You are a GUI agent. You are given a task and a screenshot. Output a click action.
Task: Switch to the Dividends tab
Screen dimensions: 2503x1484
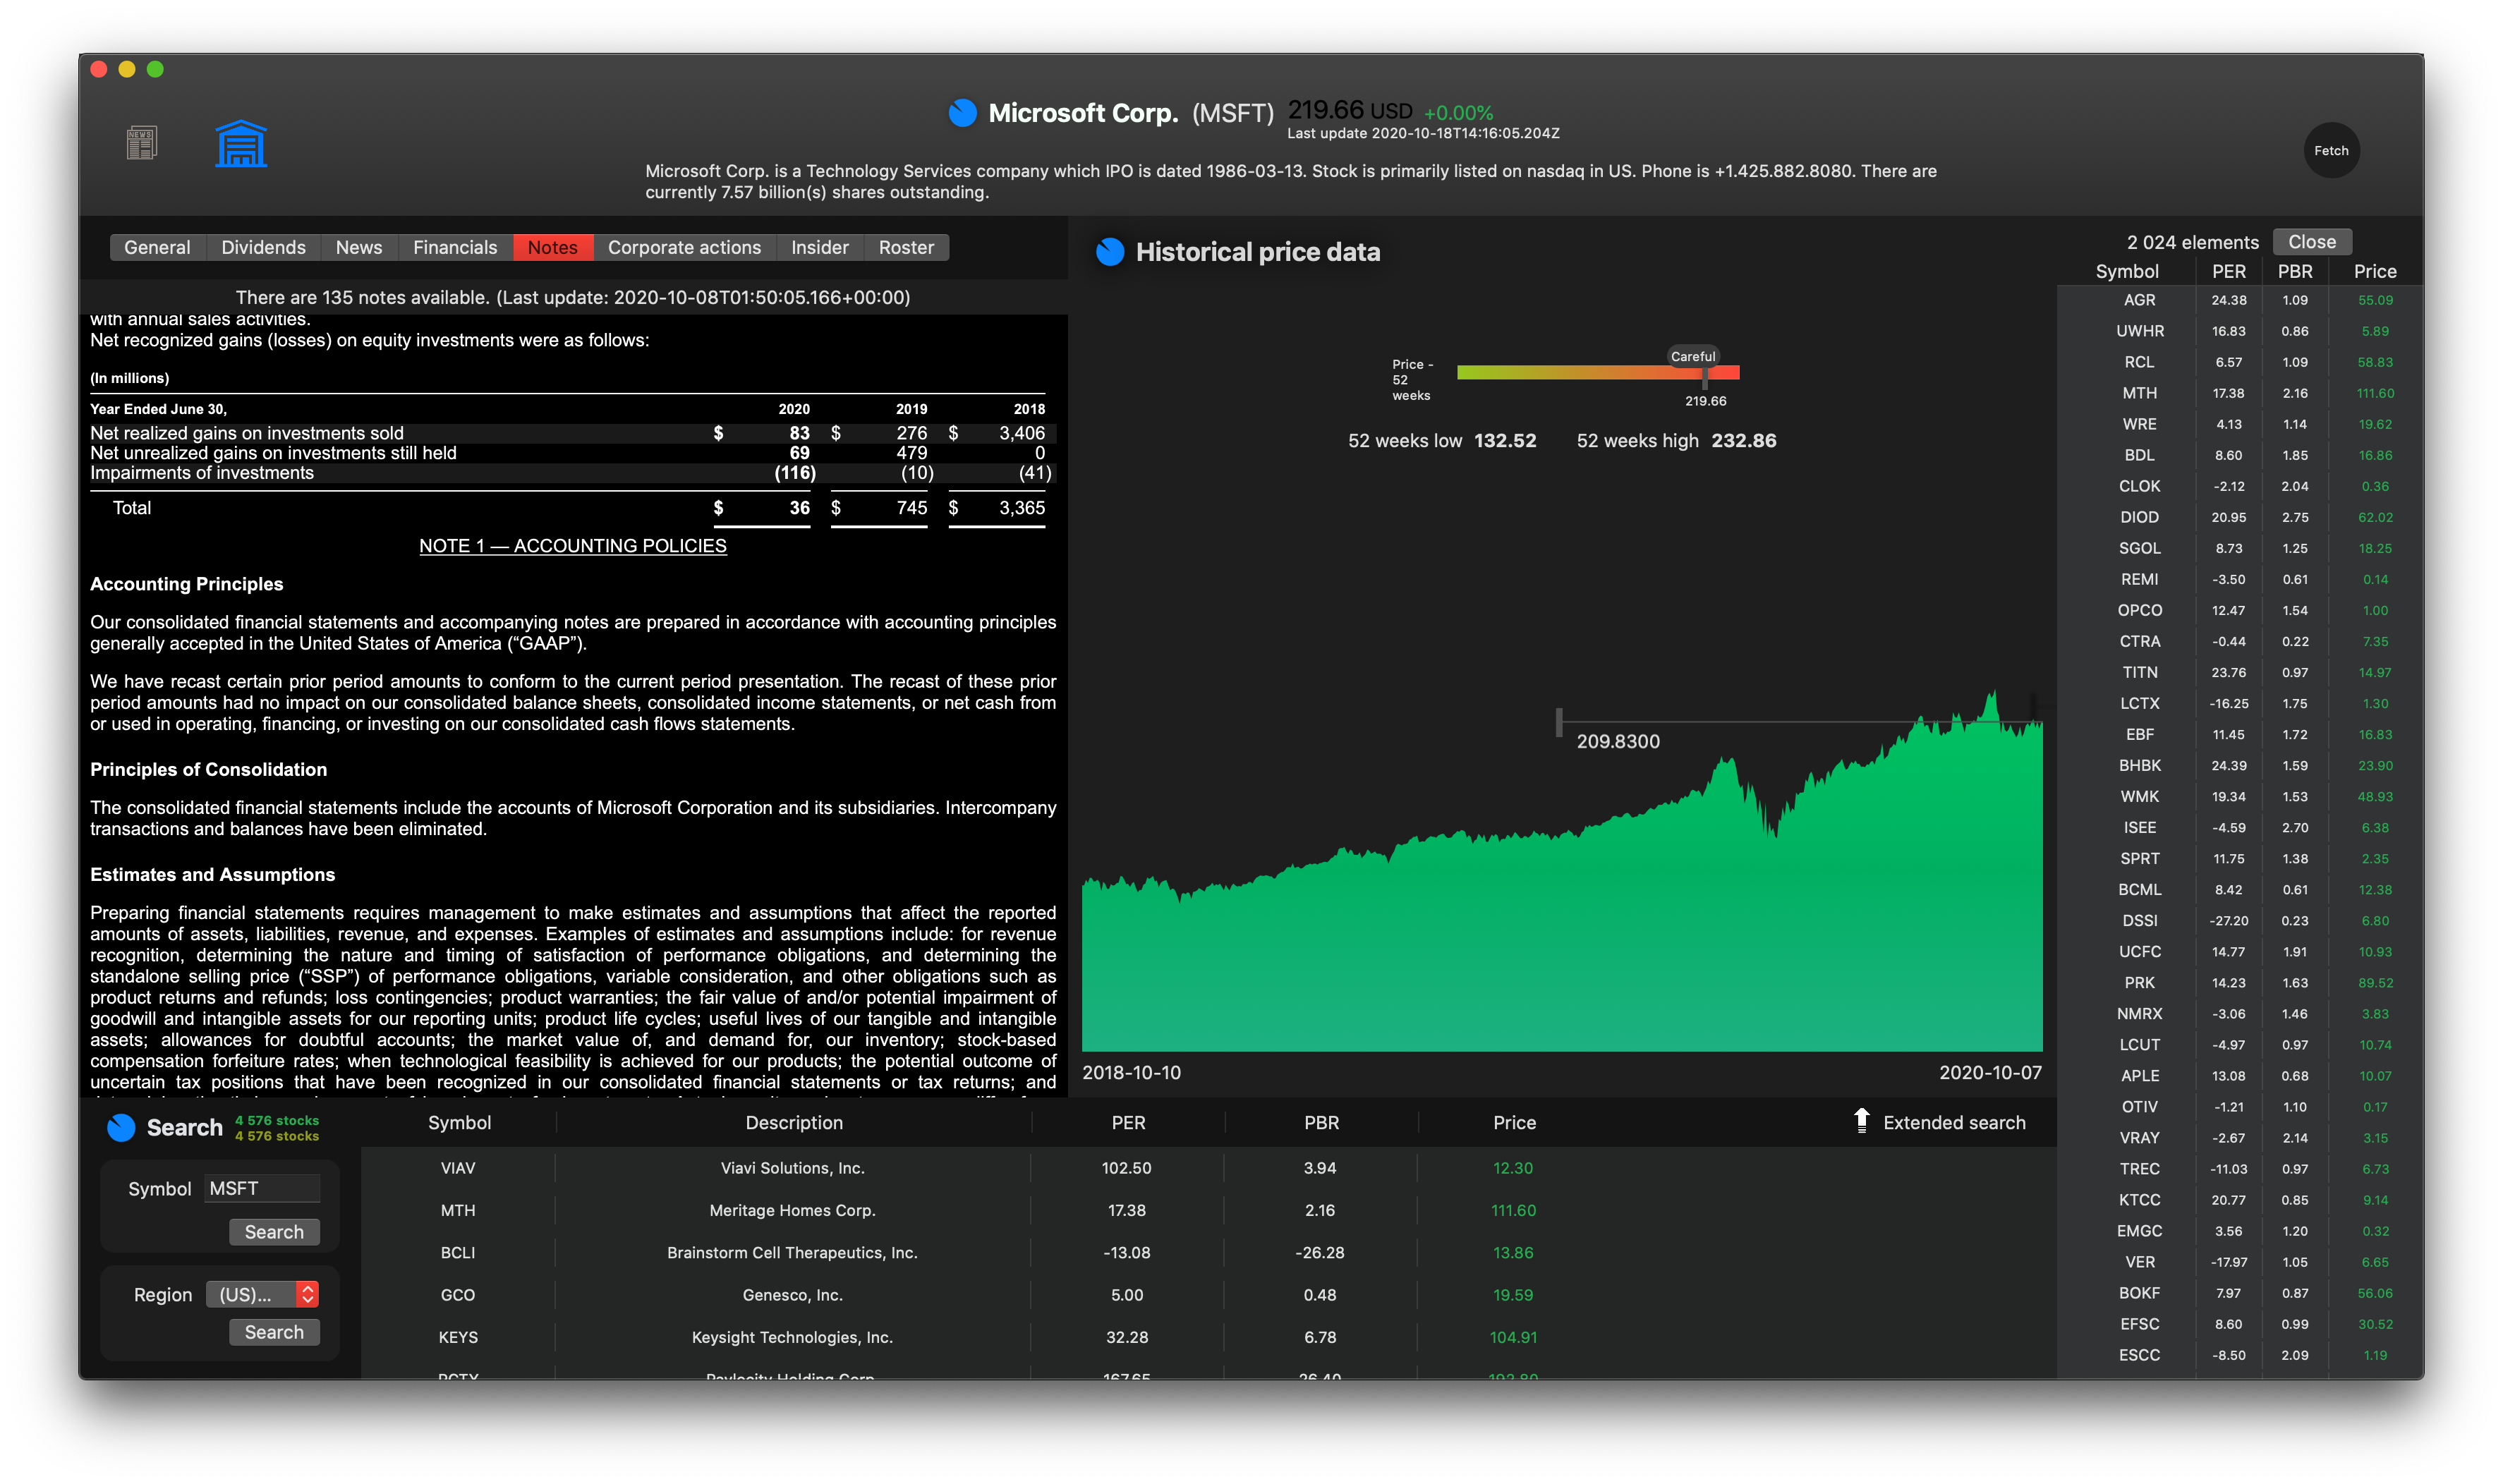tap(263, 247)
